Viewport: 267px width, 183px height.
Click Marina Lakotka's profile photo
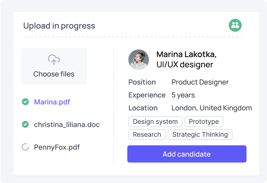(x=139, y=60)
